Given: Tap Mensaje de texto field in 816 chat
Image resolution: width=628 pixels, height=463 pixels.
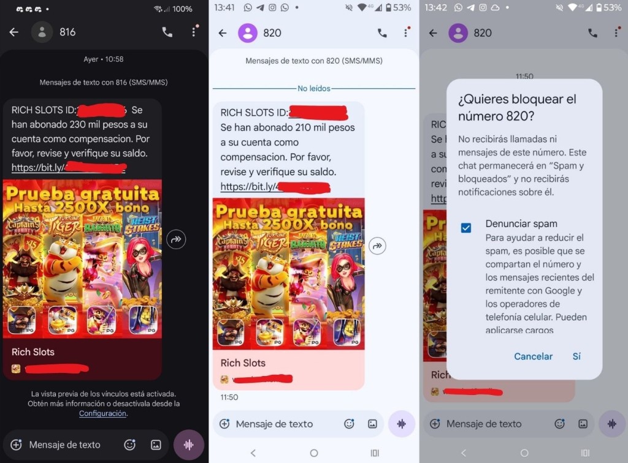Looking at the screenshot, I should pos(64,445).
